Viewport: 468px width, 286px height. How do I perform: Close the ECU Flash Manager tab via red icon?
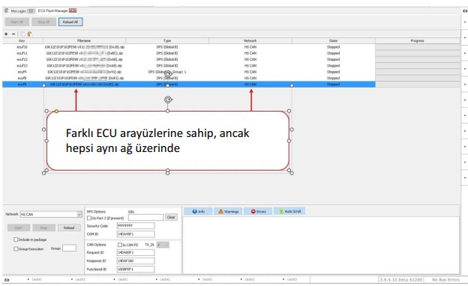[x=73, y=10]
